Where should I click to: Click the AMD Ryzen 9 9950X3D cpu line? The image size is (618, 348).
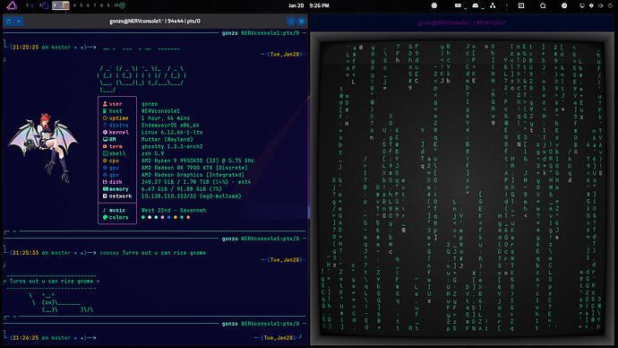[198, 161]
